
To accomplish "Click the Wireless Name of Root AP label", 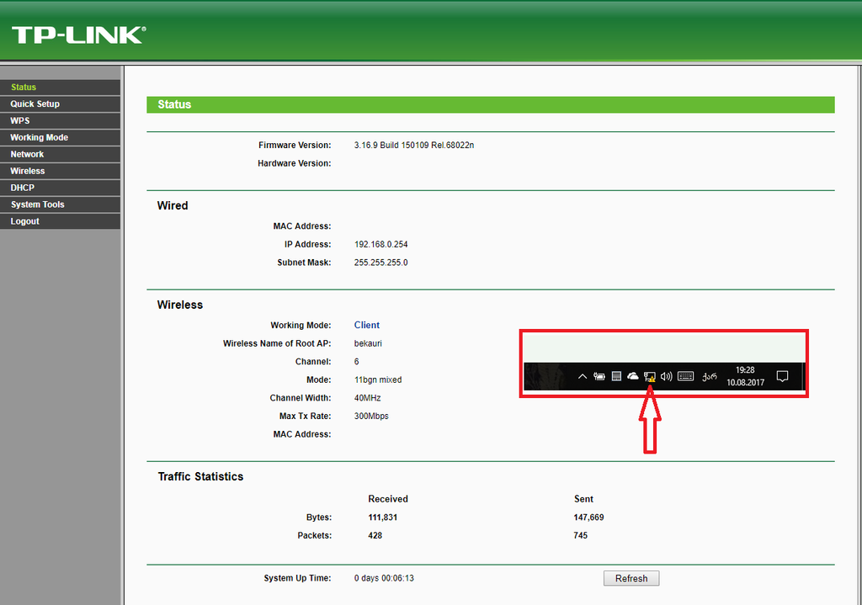I will pos(277,343).
